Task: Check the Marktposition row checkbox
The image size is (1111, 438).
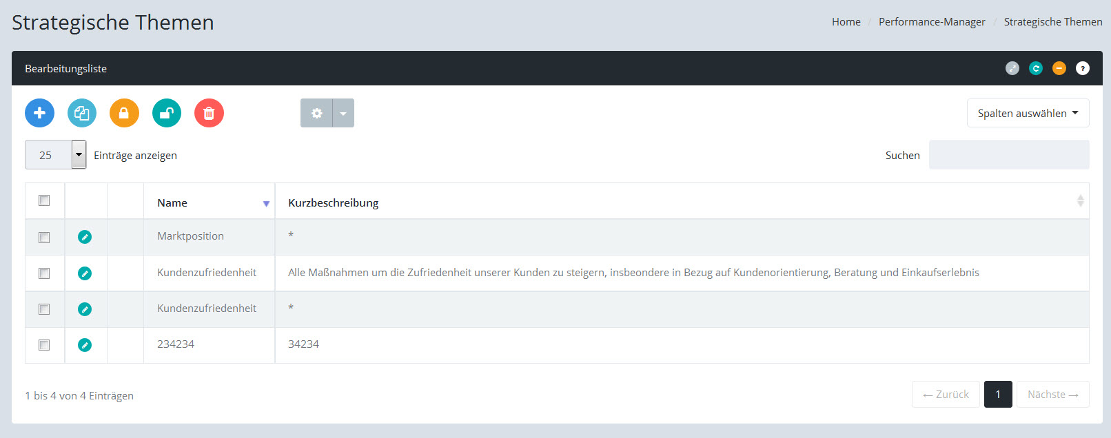Action: (44, 238)
